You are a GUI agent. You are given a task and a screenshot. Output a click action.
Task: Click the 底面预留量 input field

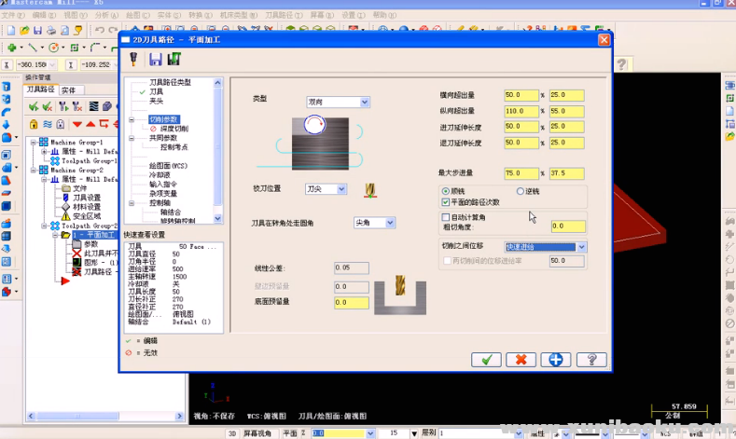coord(352,303)
